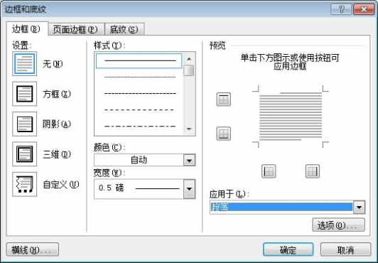Select the fine dotted line style
This screenshot has height=263, width=378.
tap(140, 77)
